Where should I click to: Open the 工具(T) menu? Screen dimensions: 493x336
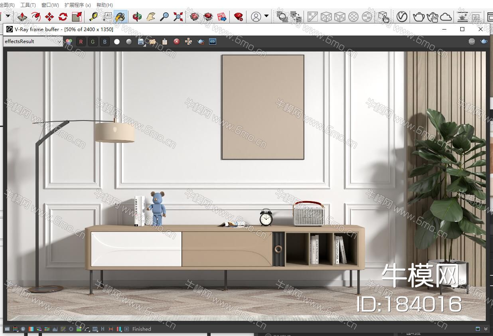(x=28, y=5)
